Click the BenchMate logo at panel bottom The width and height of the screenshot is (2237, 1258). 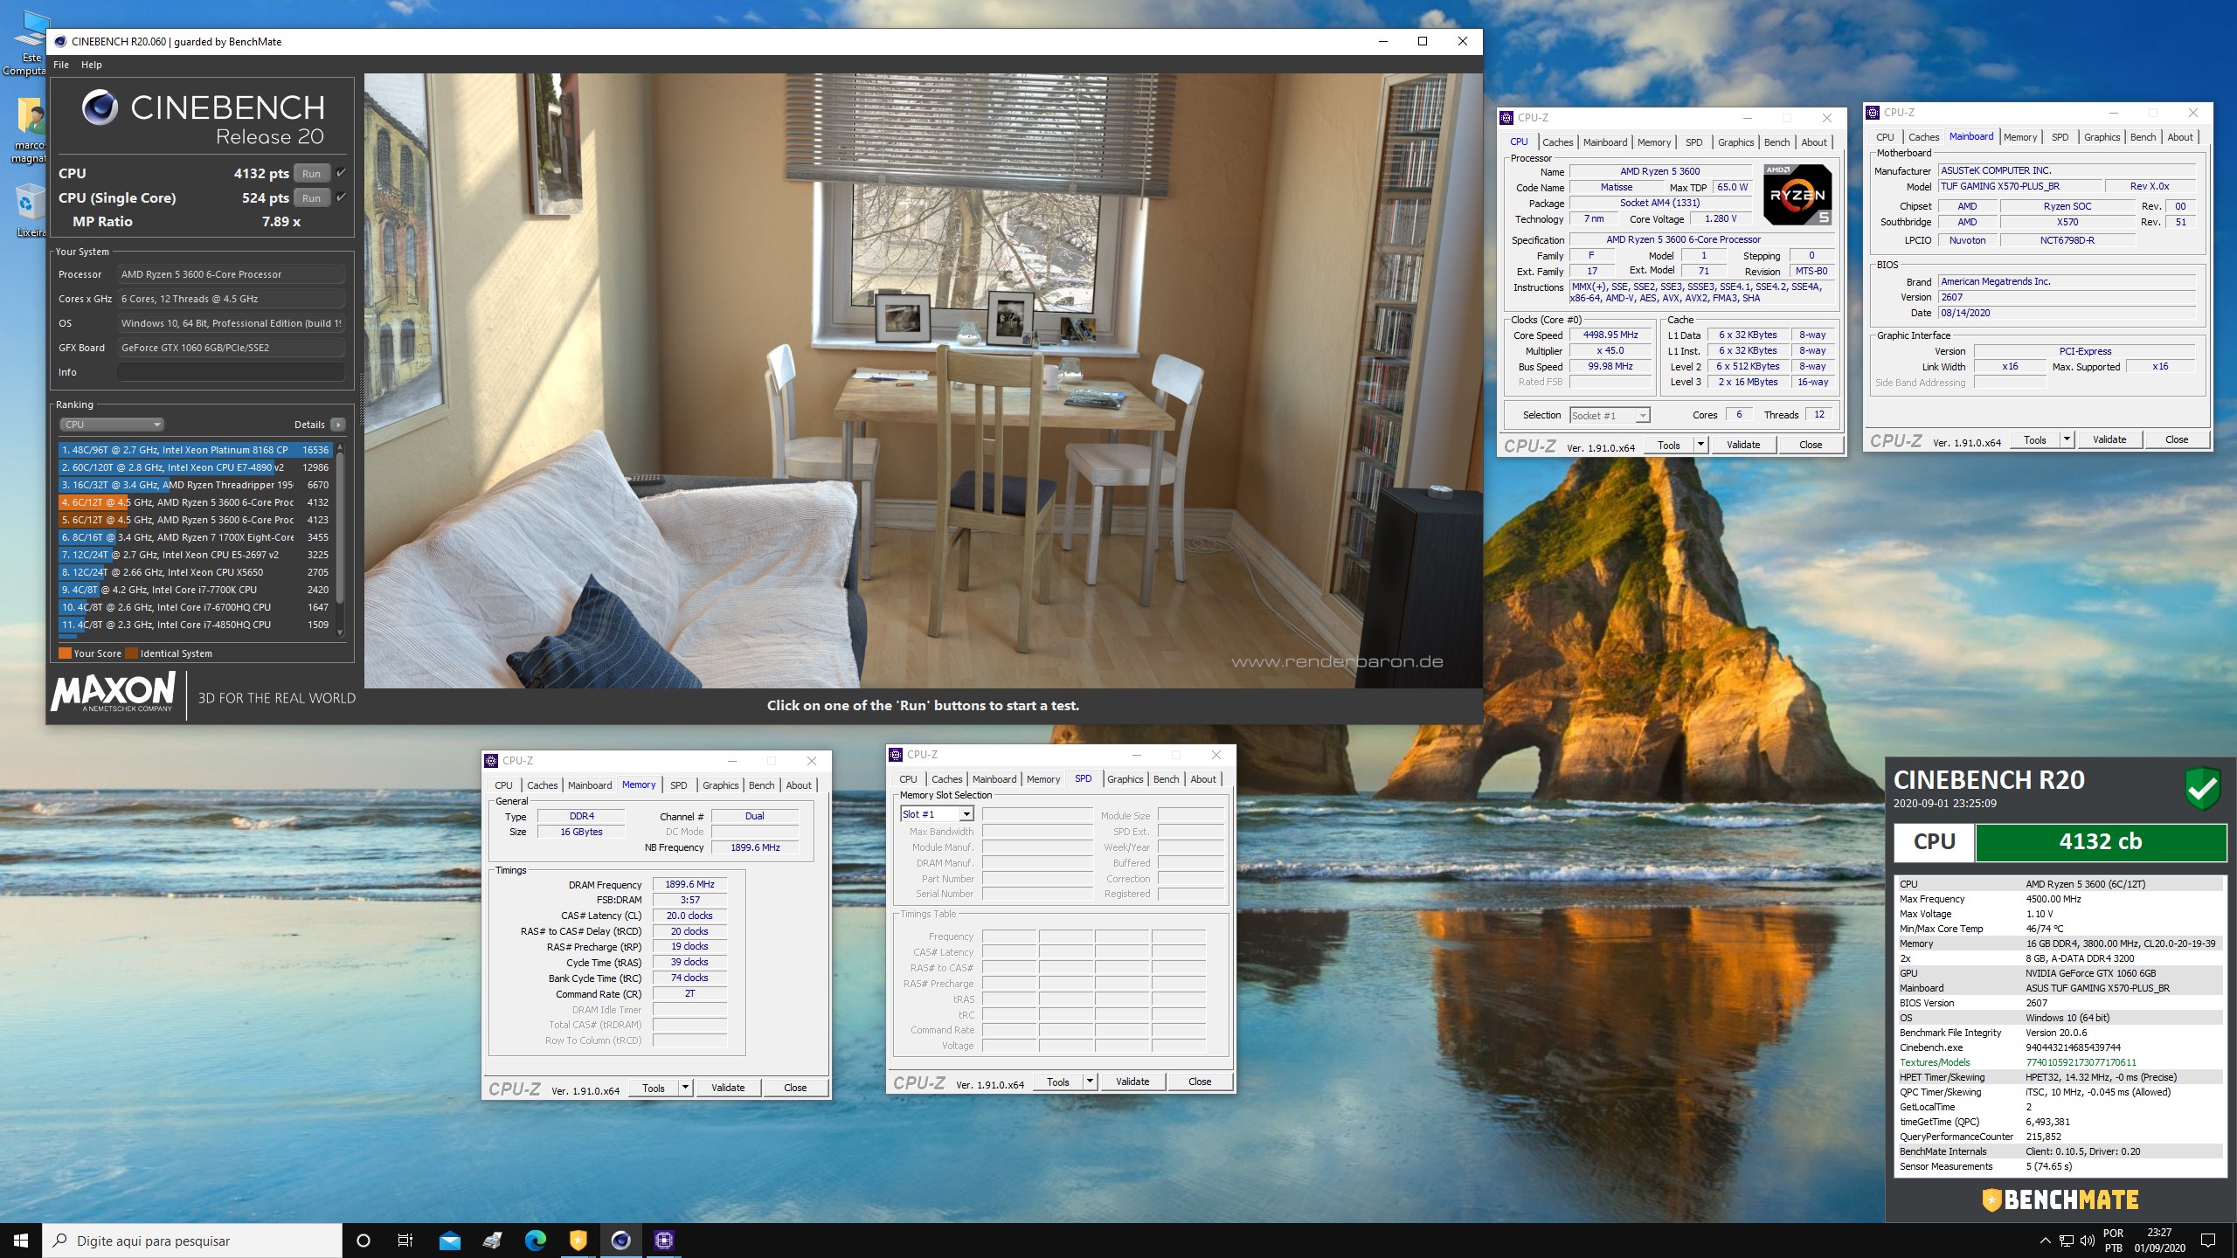pyautogui.click(x=2060, y=1199)
